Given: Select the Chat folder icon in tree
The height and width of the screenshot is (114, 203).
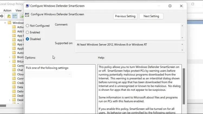Looking at the screenshot, I should (x=14, y=70).
